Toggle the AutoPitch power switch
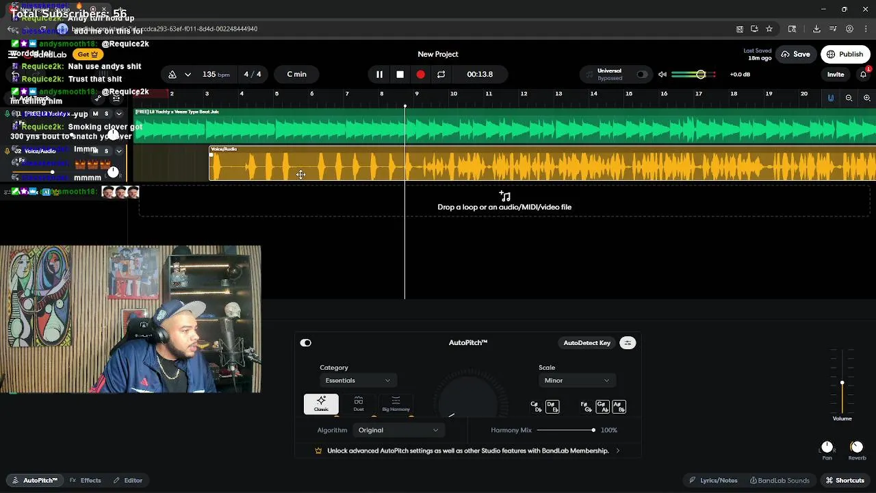The image size is (876, 493). coord(306,343)
